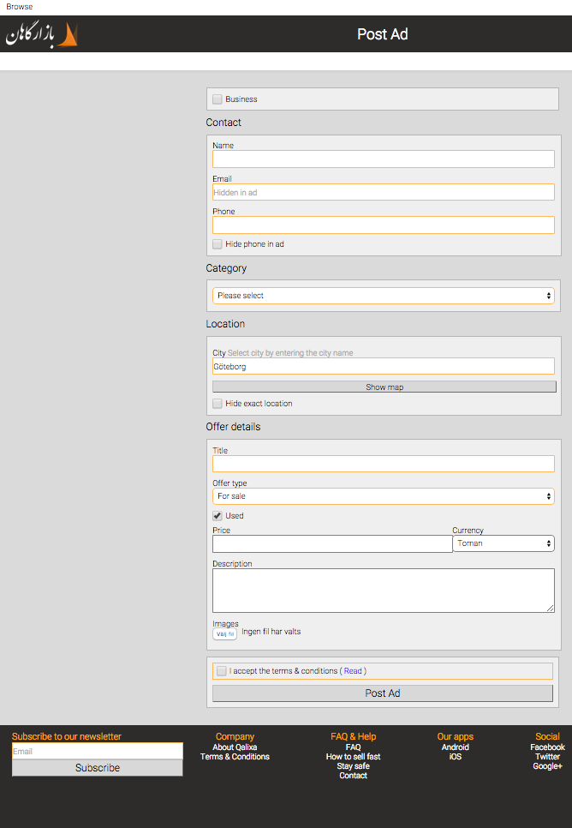
Task: Click into the Description text area
Action: coord(383,591)
